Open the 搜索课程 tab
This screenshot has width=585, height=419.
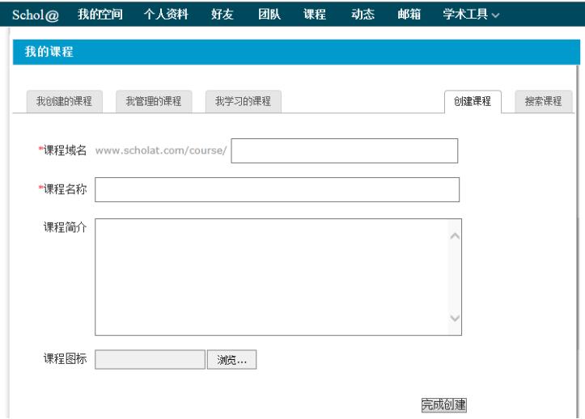click(543, 101)
